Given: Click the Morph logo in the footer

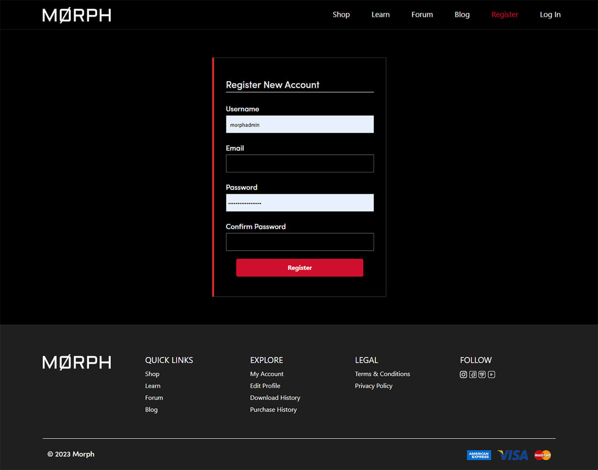Looking at the screenshot, I should pyautogui.click(x=77, y=362).
